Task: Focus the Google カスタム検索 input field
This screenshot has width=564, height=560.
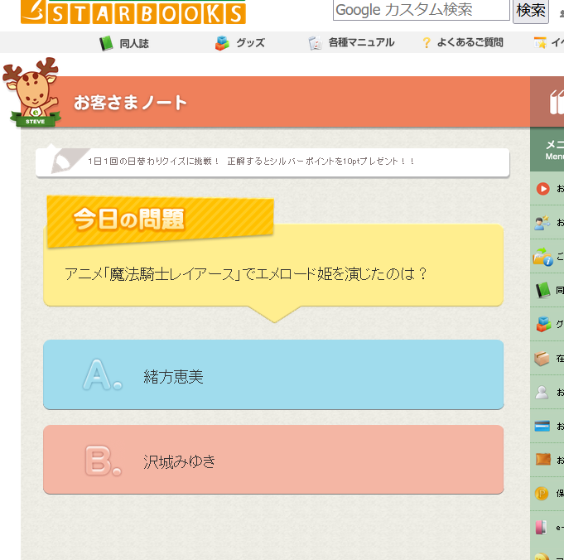Action: tap(422, 10)
